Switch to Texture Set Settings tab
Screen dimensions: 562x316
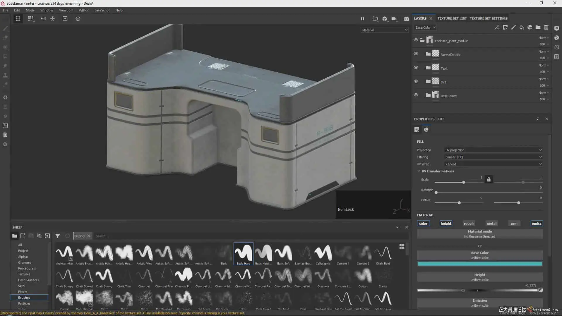489,18
